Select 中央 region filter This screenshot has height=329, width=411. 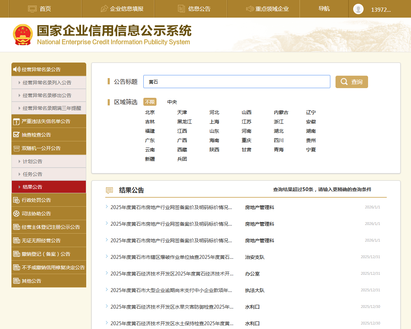pos(172,102)
